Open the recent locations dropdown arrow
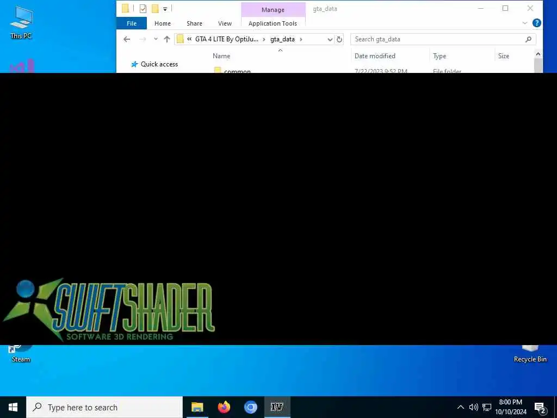The width and height of the screenshot is (557, 418). [x=156, y=39]
